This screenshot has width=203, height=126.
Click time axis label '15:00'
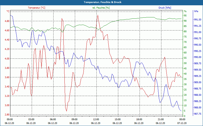pyautogui.click(x=117, y=119)
